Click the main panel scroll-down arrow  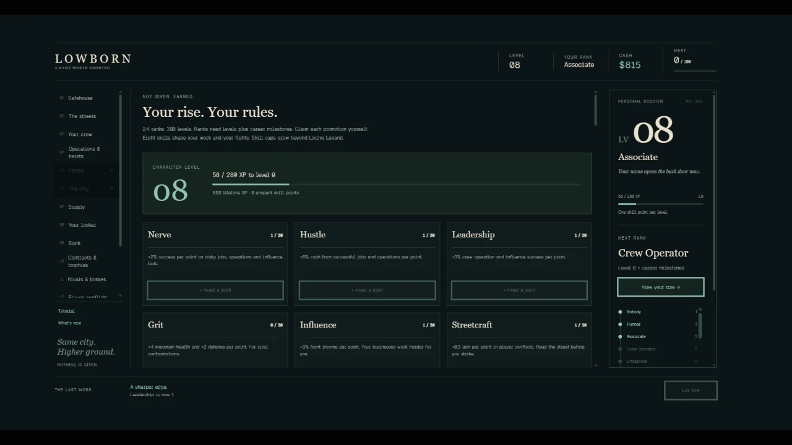595,365
